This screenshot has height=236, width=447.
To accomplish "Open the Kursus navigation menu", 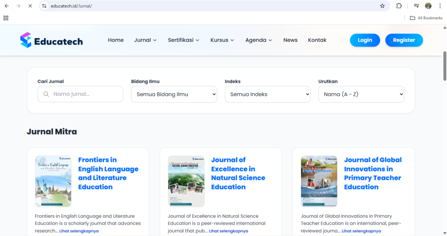I will click(222, 40).
